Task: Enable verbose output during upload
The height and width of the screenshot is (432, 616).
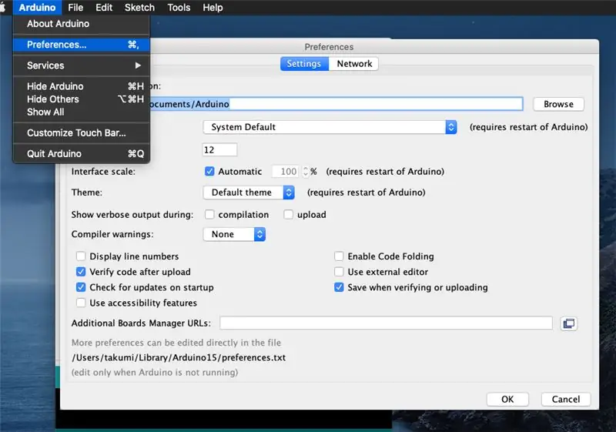Action: 288,214
